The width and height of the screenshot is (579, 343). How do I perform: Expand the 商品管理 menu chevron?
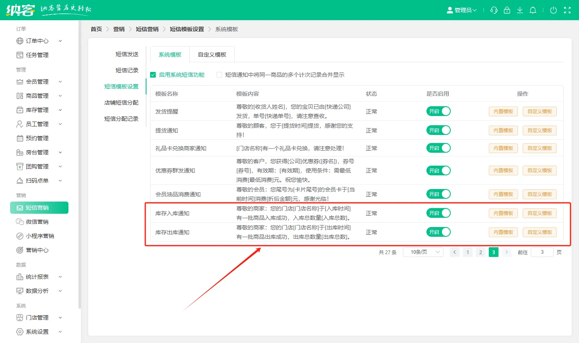60,96
